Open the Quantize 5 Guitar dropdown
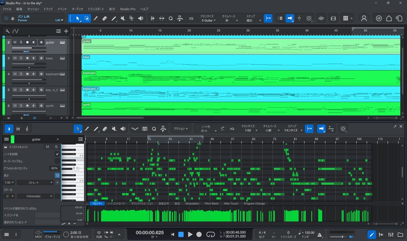Viewport: 407px width, 241px height. click(208, 21)
